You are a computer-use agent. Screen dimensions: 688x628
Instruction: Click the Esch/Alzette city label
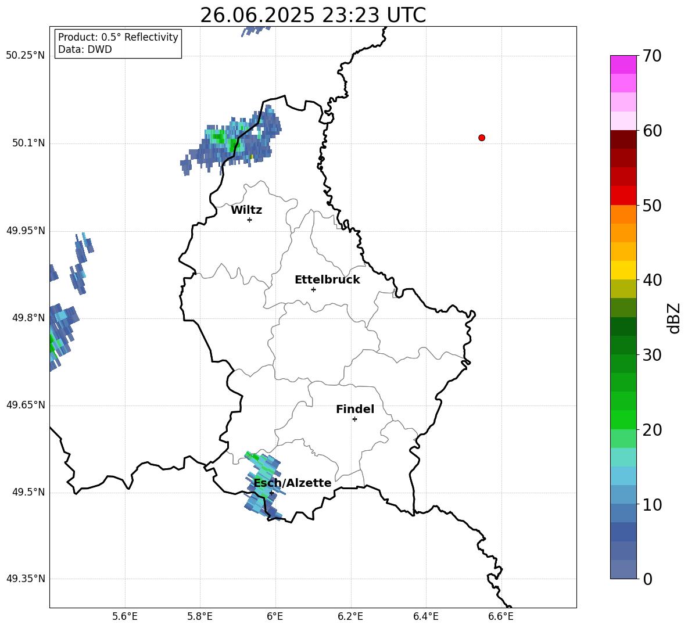[x=293, y=483]
